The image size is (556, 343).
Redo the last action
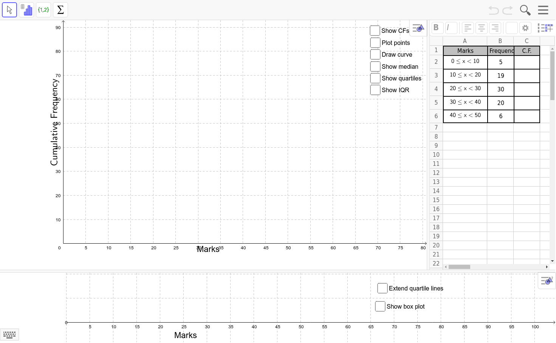(508, 10)
